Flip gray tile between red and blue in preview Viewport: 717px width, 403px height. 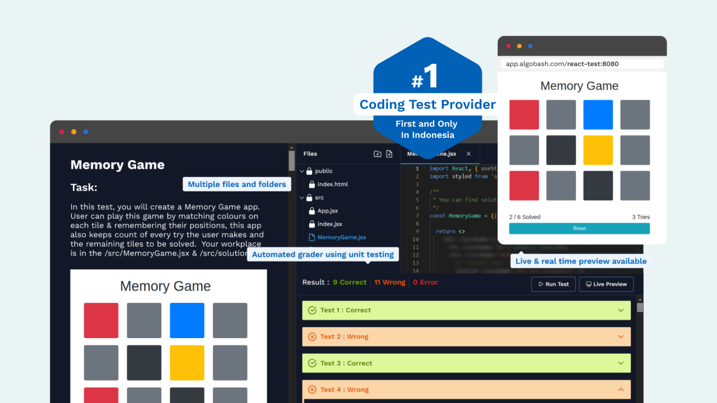tap(561, 115)
